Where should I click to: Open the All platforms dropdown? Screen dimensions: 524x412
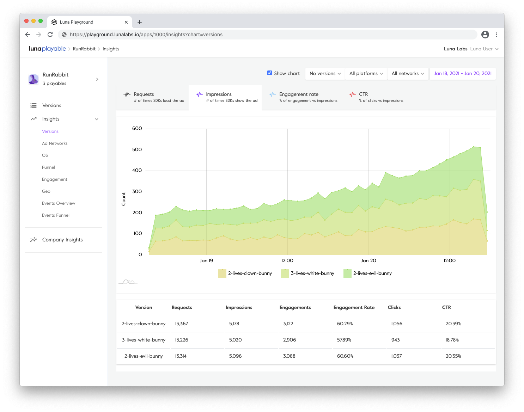point(366,73)
